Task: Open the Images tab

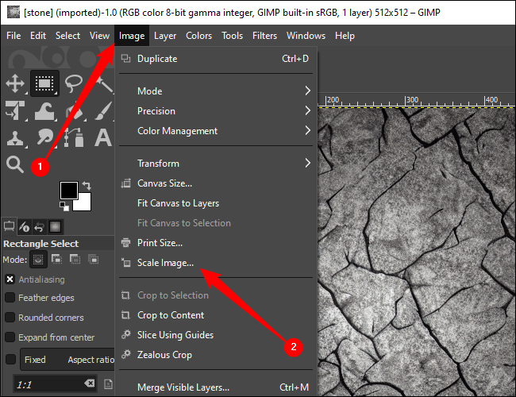Action: (x=55, y=226)
